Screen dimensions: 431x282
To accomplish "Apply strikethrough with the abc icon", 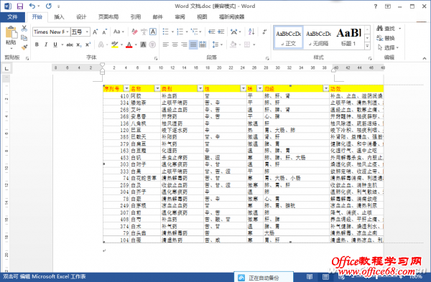I will click(70, 44).
